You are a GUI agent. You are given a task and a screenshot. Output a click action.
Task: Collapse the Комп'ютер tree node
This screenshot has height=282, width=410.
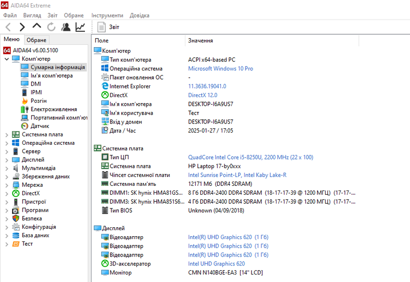[7, 59]
